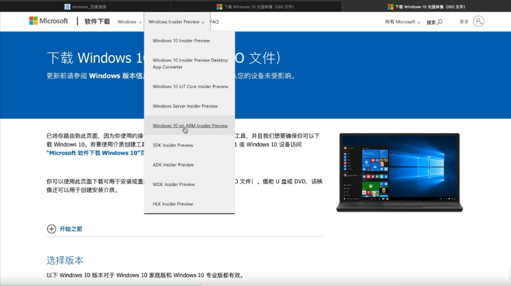Open the 所有 Microsoft dropdown
Screen dimensions: 511x286
coord(402,22)
